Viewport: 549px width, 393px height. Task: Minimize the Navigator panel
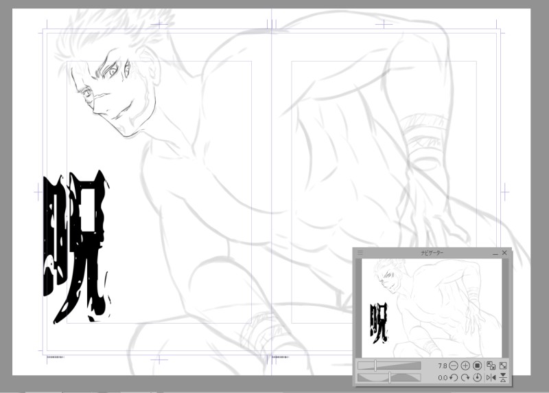(x=495, y=253)
